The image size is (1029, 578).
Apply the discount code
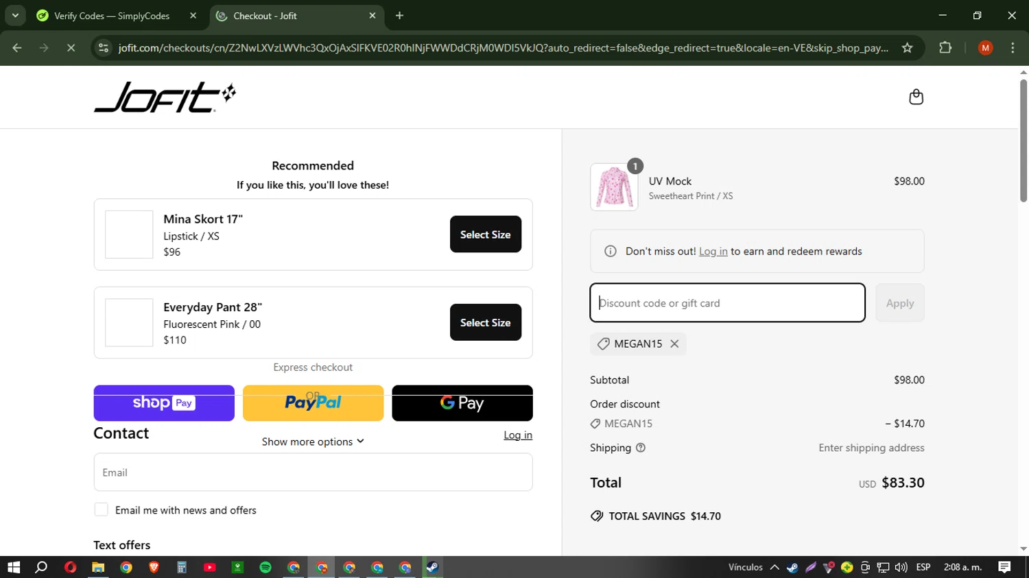pyautogui.click(x=900, y=303)
